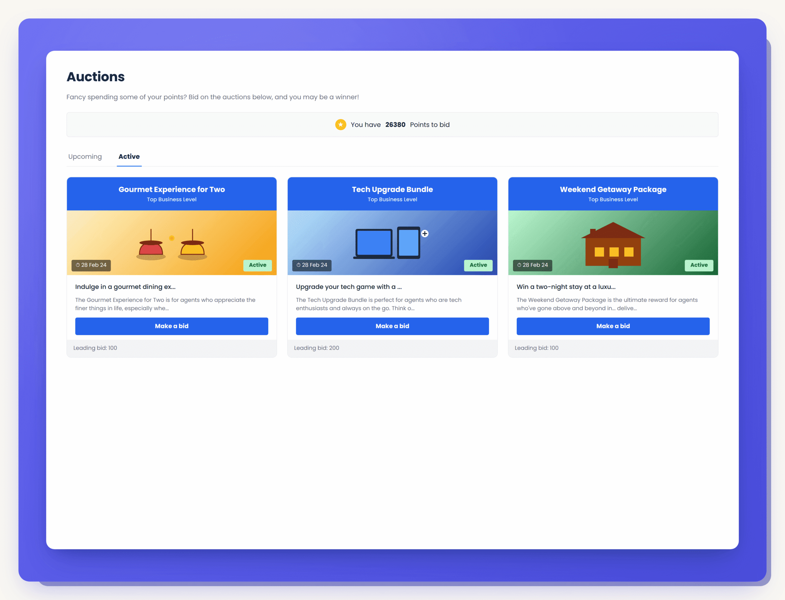Click 'Leading bid: 100' under Weekend Getaway

click(536, 348)
